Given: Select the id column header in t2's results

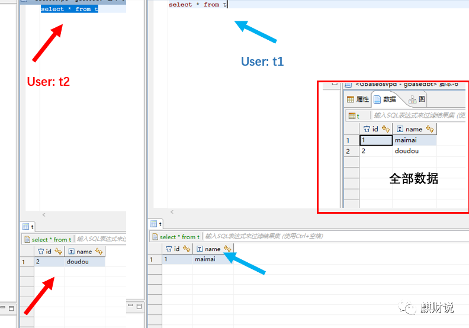Looking at the screenshot, I should [49, 252].
